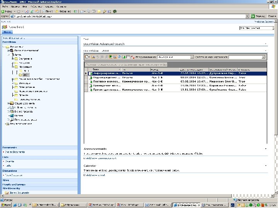Click the page's vertical scrollbar
The width and height of the screenshot is (278, 208).
tap(276, 106)
